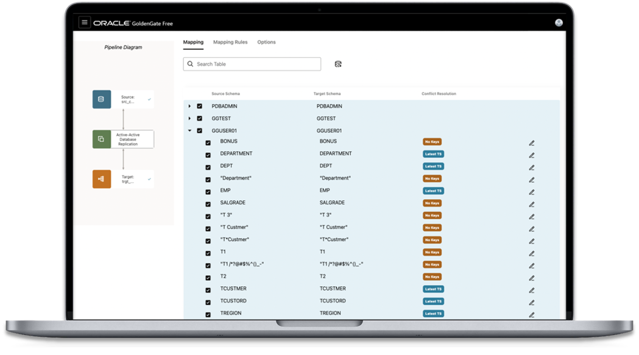Click the No Keys badge for T2
This screenshot has width=639, height=355.
tap(432, 276)
